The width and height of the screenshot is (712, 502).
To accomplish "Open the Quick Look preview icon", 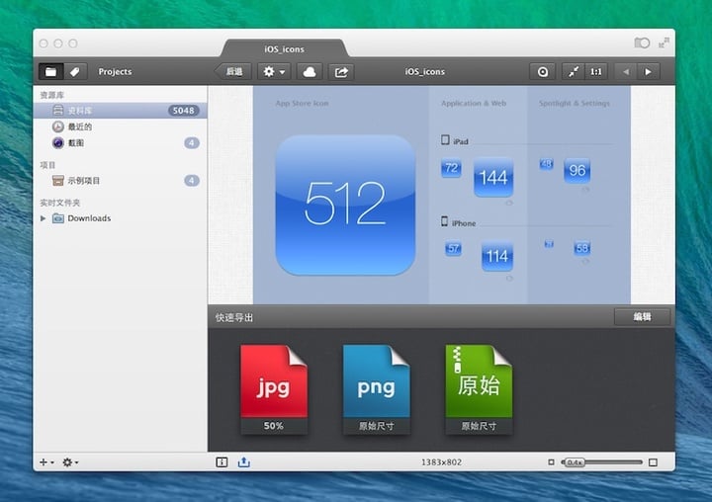I will click(542, 72).
